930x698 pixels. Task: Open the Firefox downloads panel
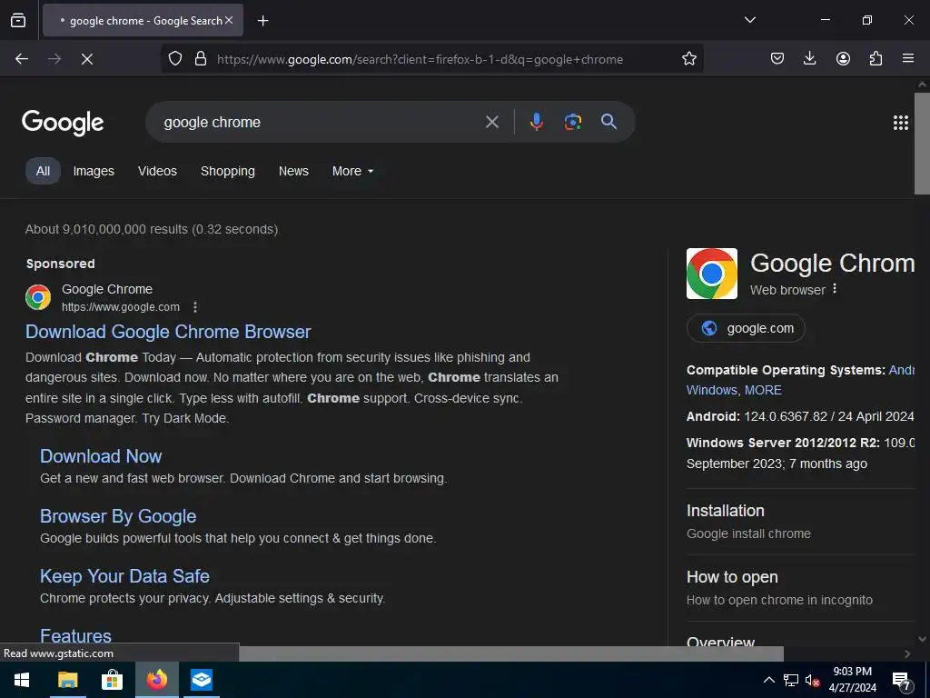(809, 58)
